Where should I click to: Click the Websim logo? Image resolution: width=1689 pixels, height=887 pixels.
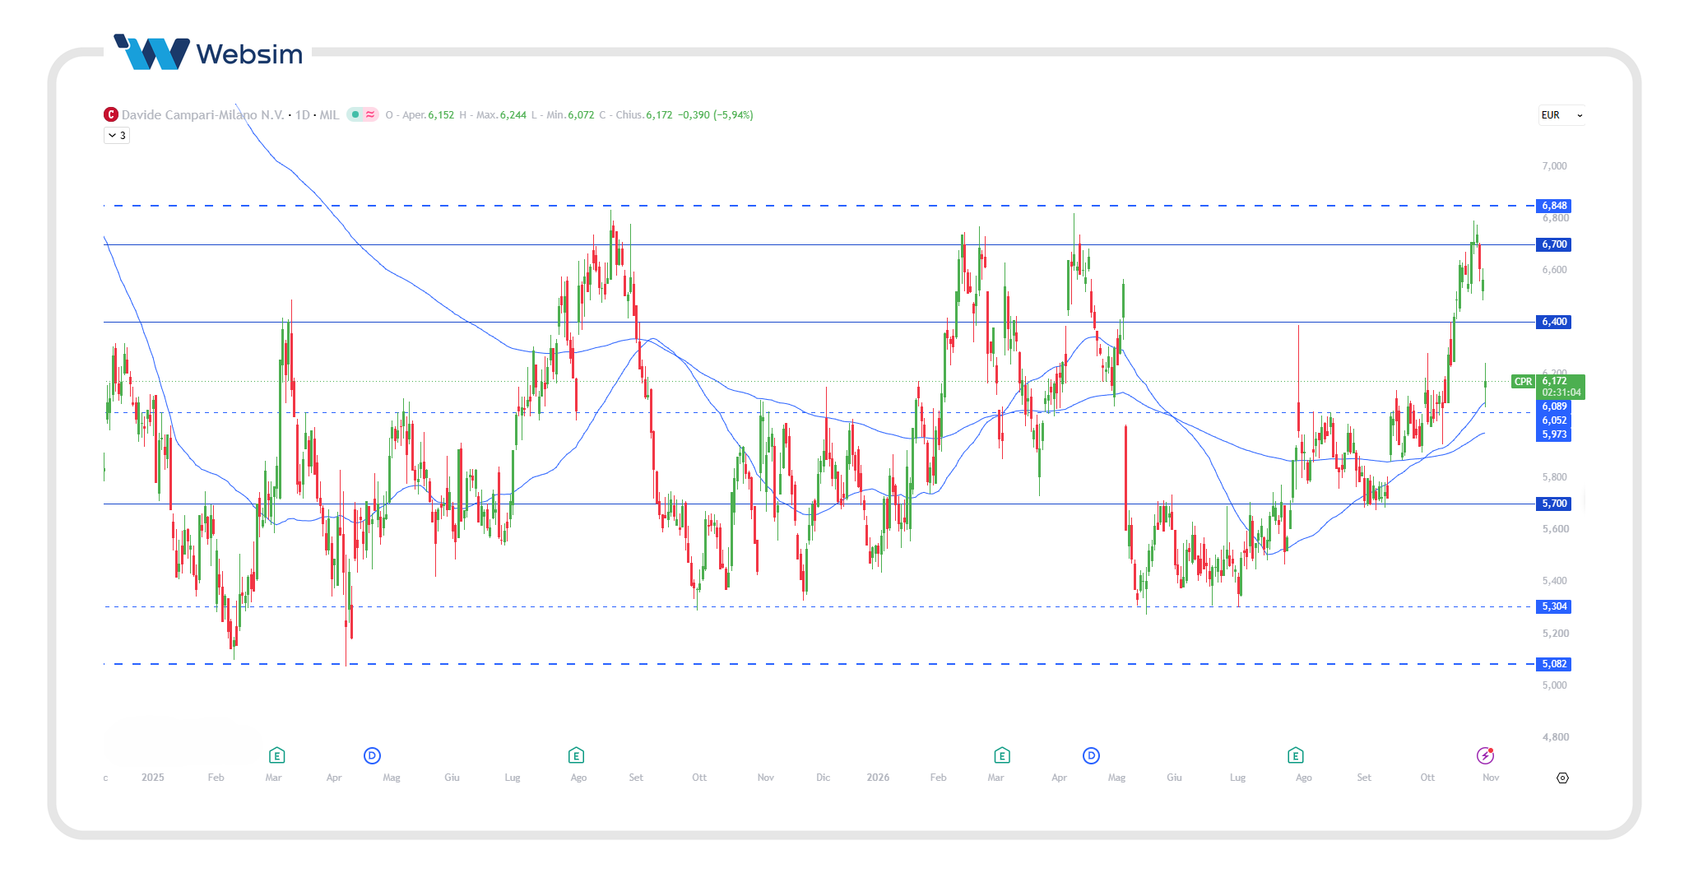click(x=208, y=53)
